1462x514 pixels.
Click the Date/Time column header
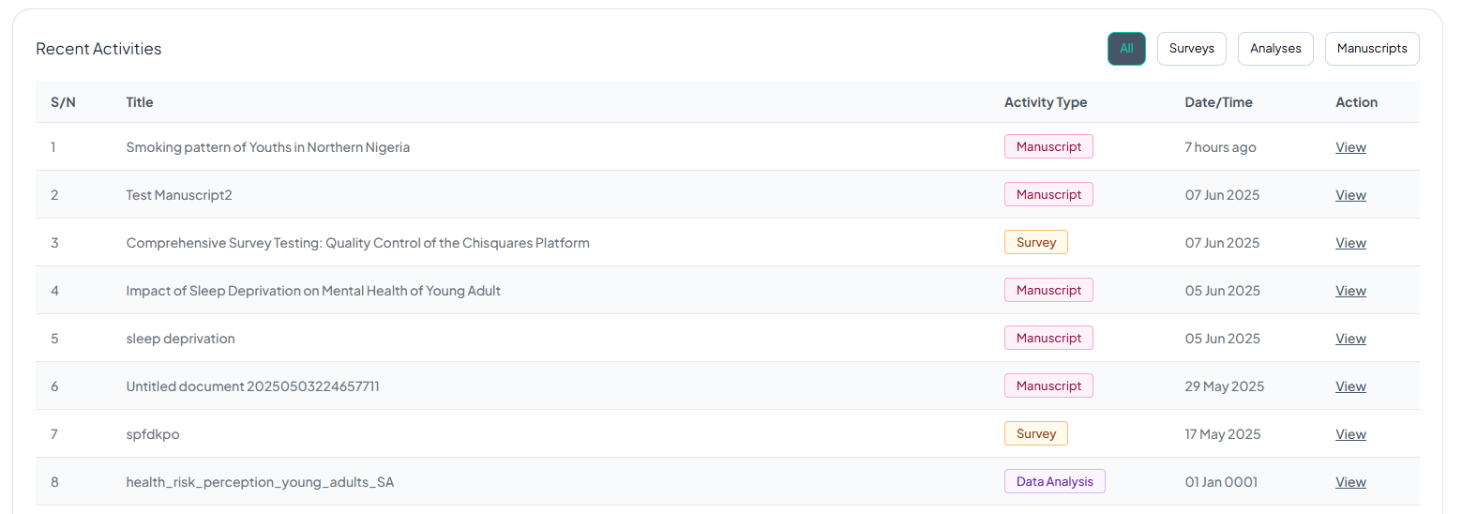1218,102
